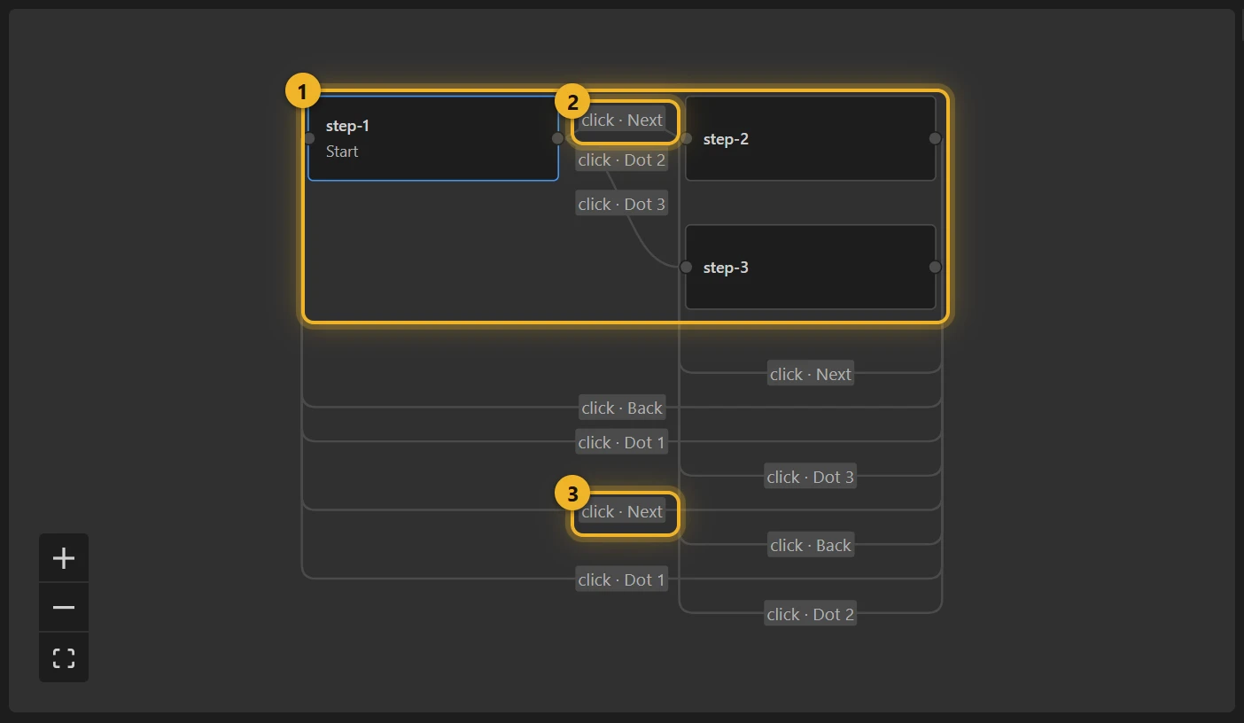Click step-3's right connection handle
The width and height of the screenshot is (1244, 723).
935,267
